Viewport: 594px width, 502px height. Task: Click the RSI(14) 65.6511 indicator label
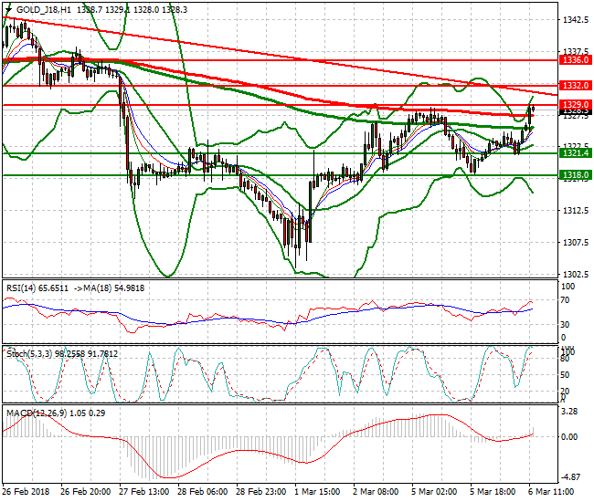tap(37, 288)
